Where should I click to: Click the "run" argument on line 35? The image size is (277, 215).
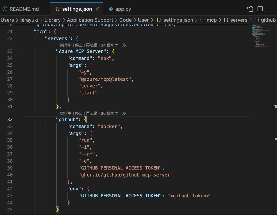(85, 140)
